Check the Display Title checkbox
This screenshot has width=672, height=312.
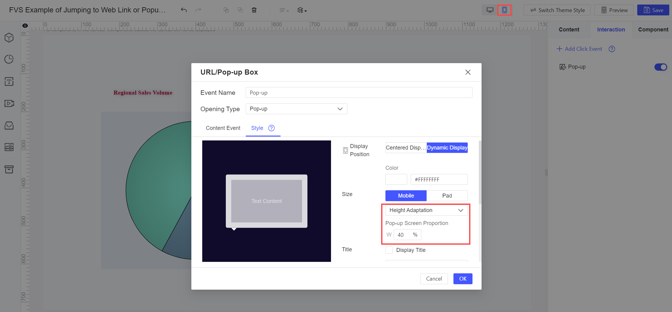pos(389,250)
